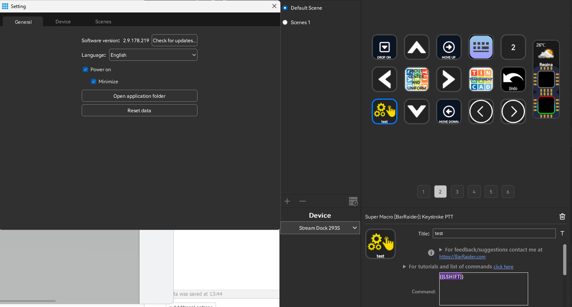Screen dimensions: 572x307
Task: Click the test icon preview thumbnail
Action: coord(381,244)
